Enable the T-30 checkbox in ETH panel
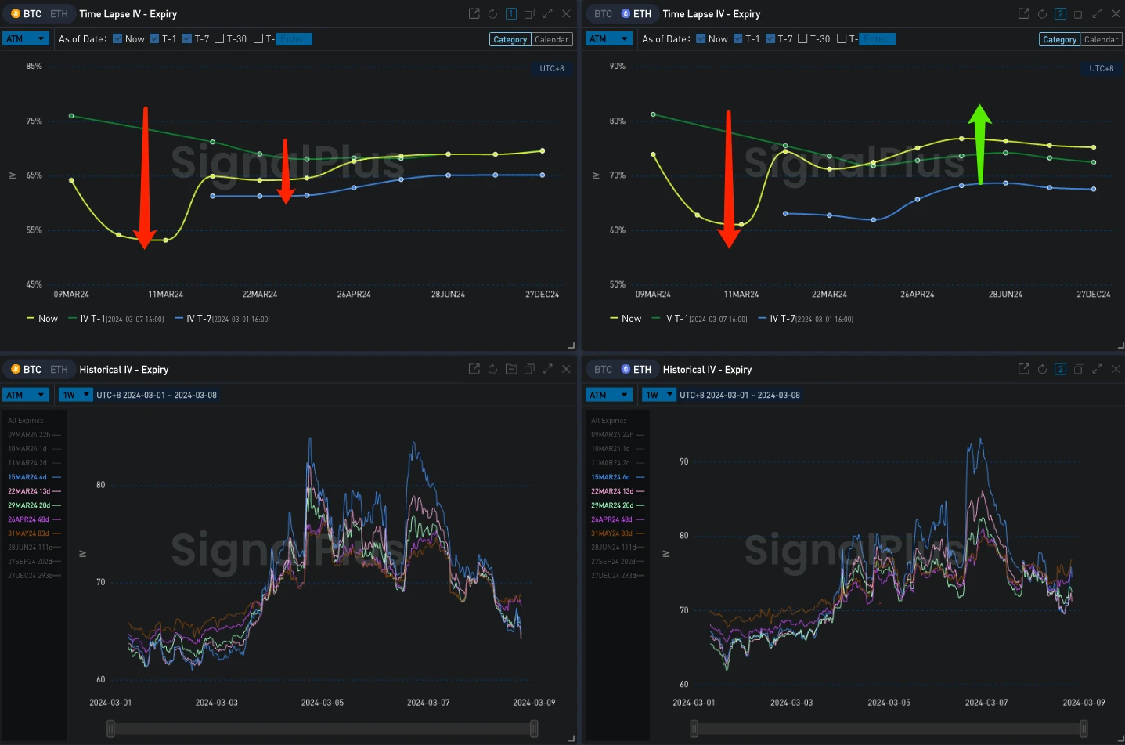Image resolution: width=1125 pixels, height=745 pixels. click(x=802, y=38)
